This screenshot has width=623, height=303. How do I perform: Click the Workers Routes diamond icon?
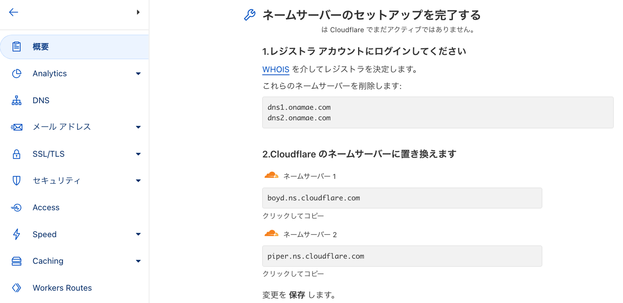point(17,288)
